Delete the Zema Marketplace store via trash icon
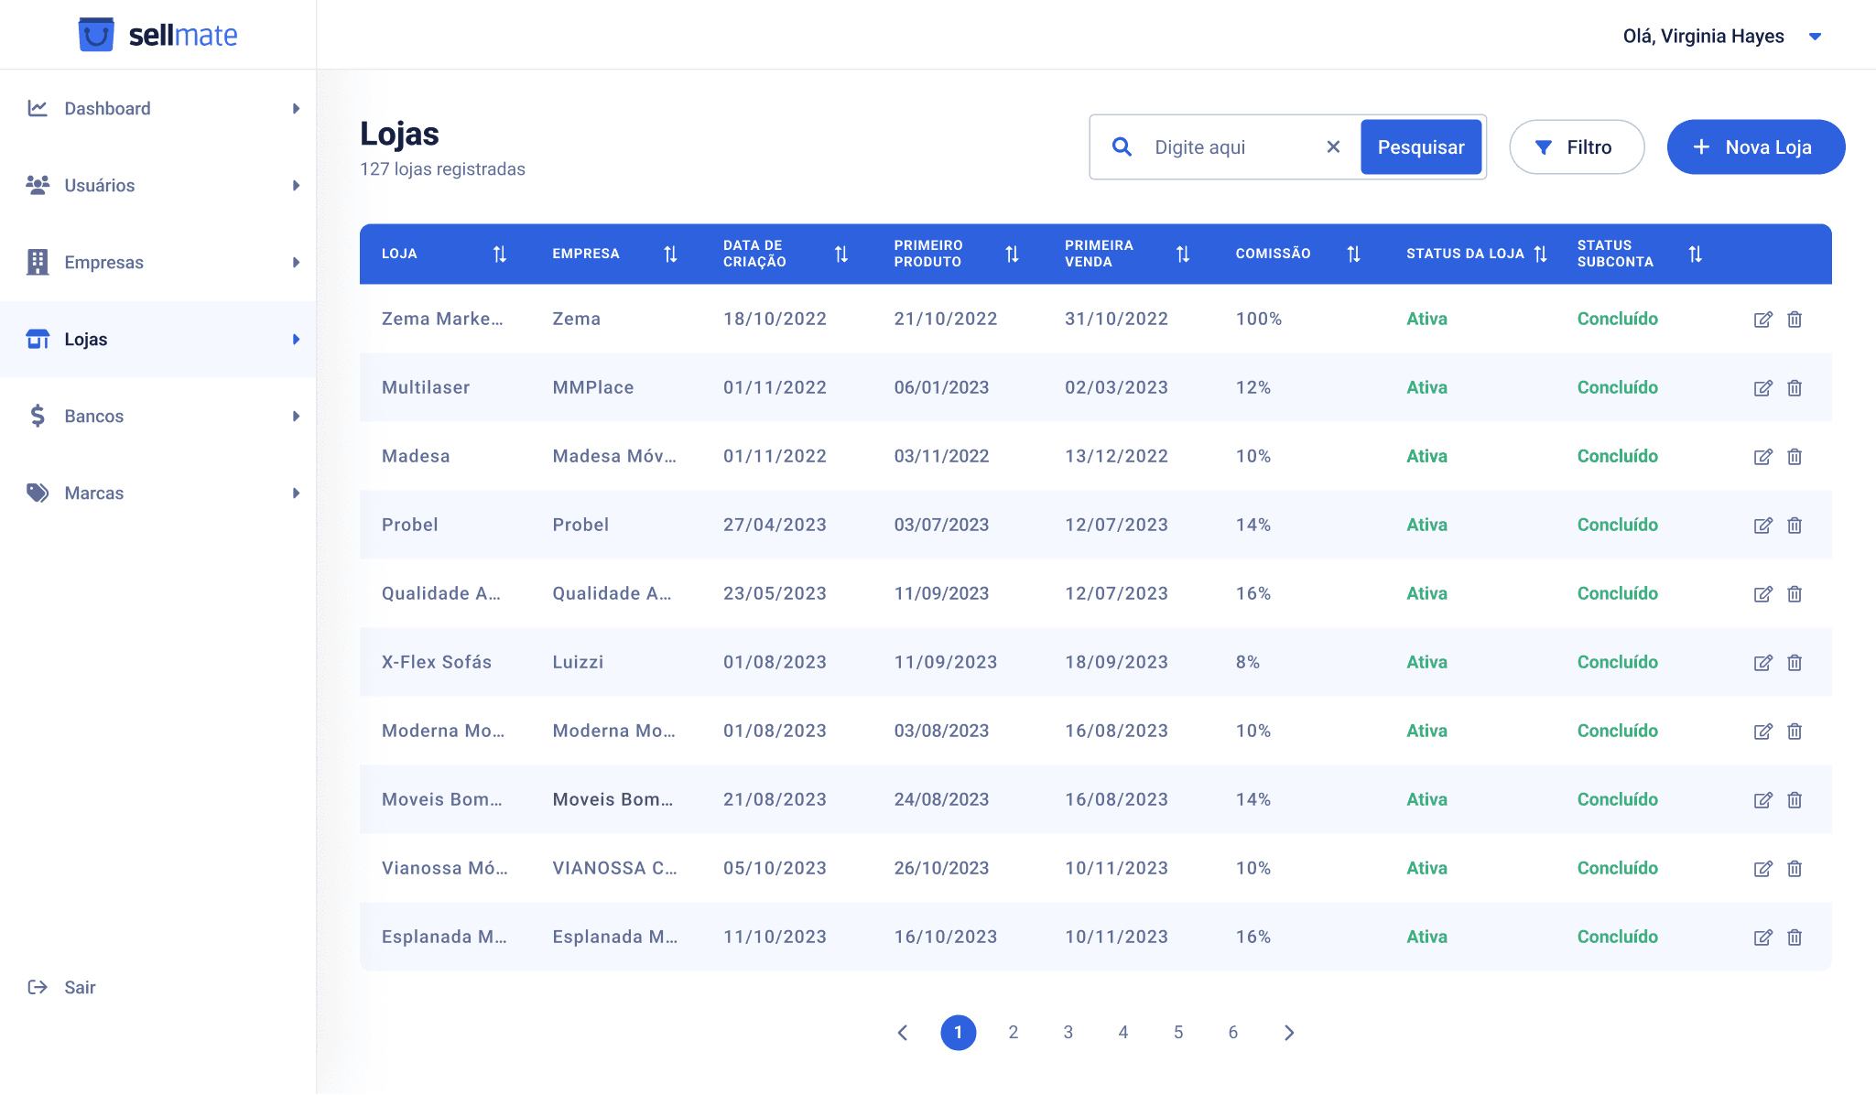The image size is (1876, 1095). [1795, 320]
